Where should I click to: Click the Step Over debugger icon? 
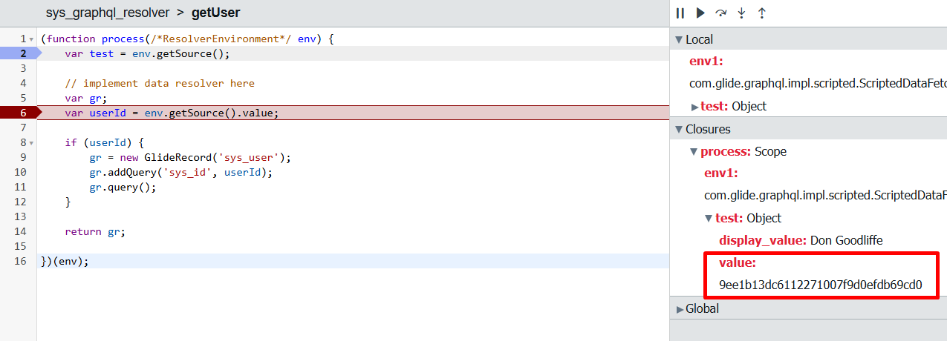click(720, 13)
